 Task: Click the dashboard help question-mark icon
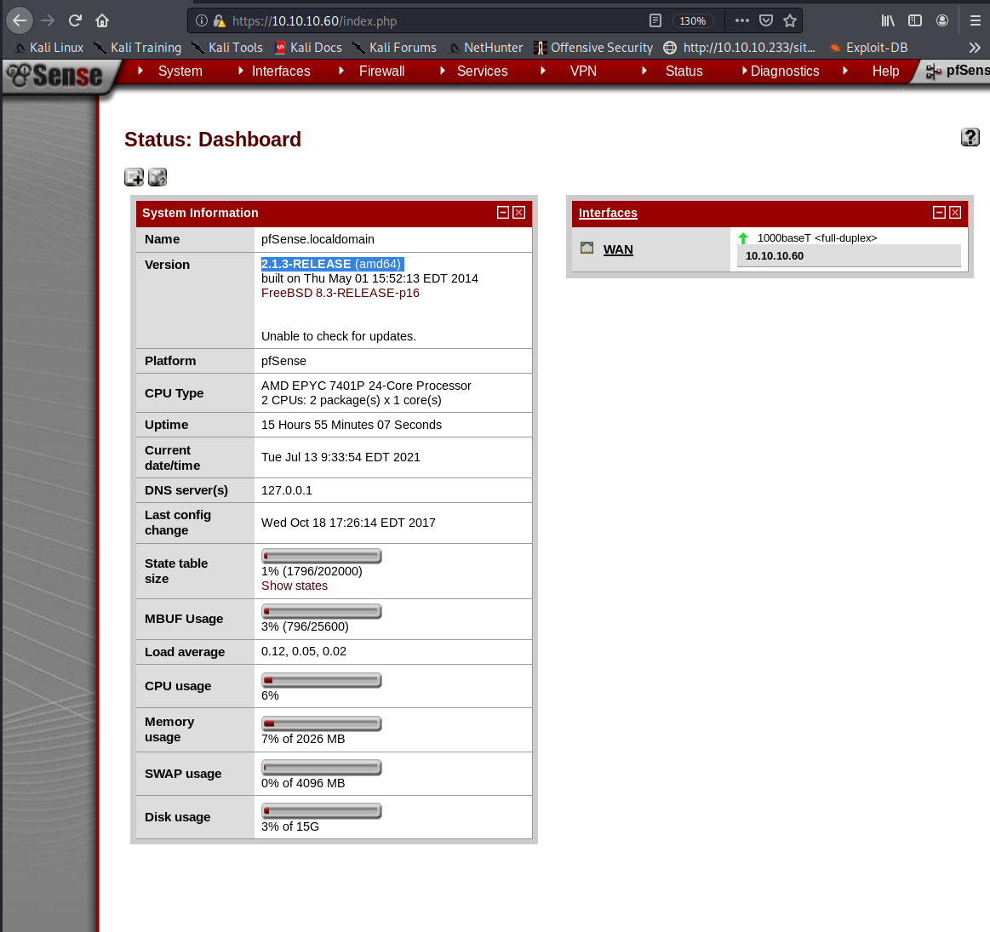[970, 137]
